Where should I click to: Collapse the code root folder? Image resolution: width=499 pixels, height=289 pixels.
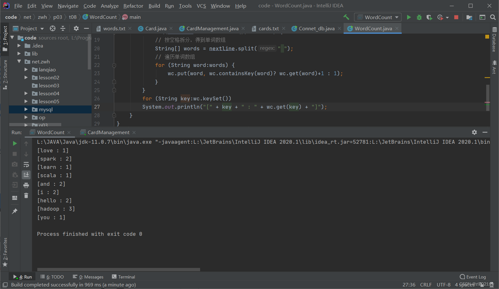(x=12, y=38)
